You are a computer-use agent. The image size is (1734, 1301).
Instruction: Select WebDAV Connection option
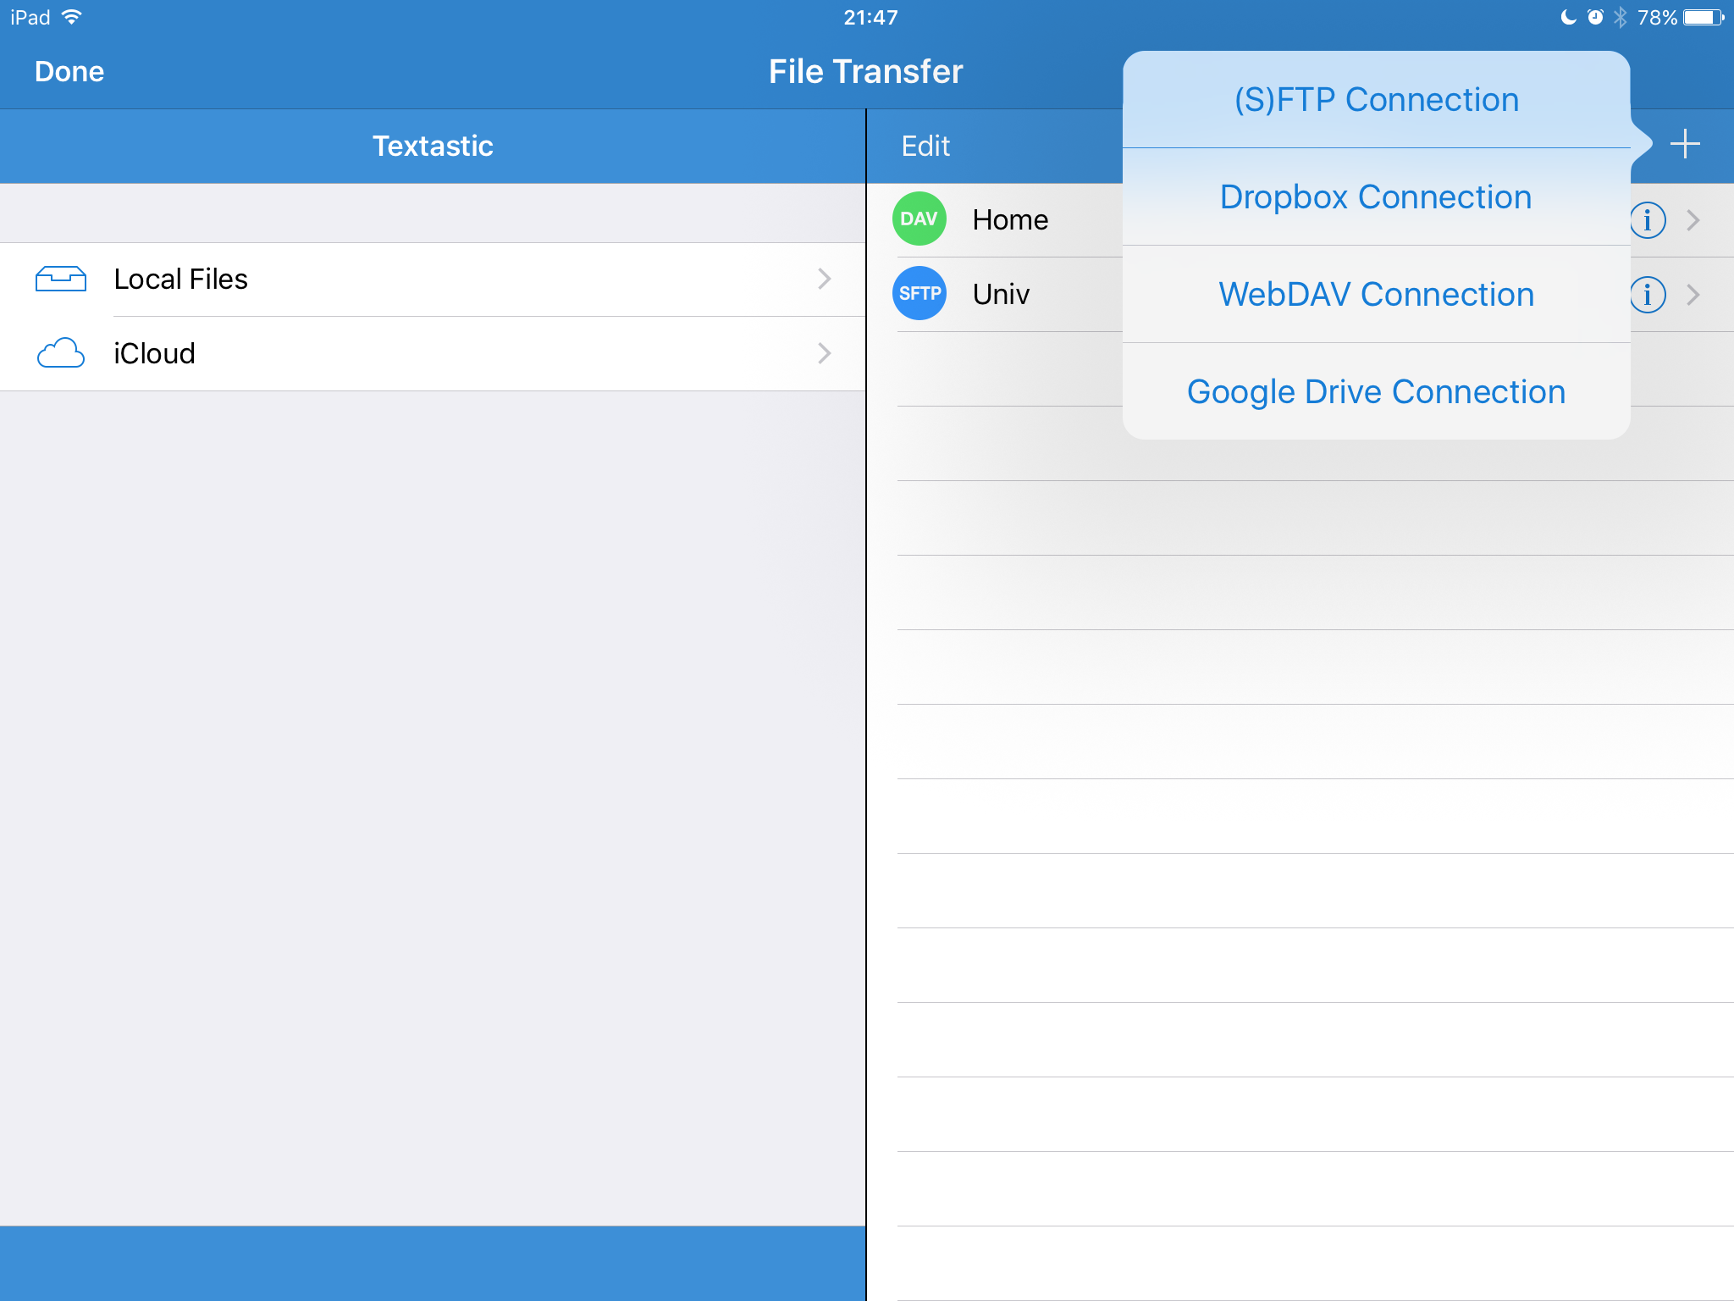click(1376, 295)
